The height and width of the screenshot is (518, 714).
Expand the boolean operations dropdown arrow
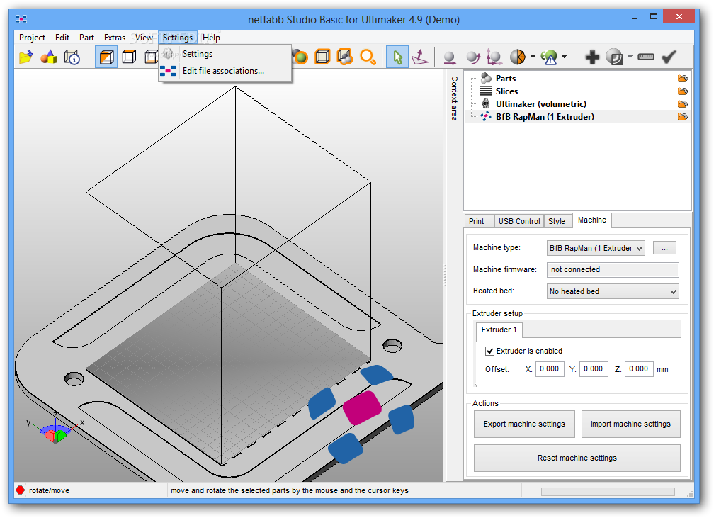[630, 57]
